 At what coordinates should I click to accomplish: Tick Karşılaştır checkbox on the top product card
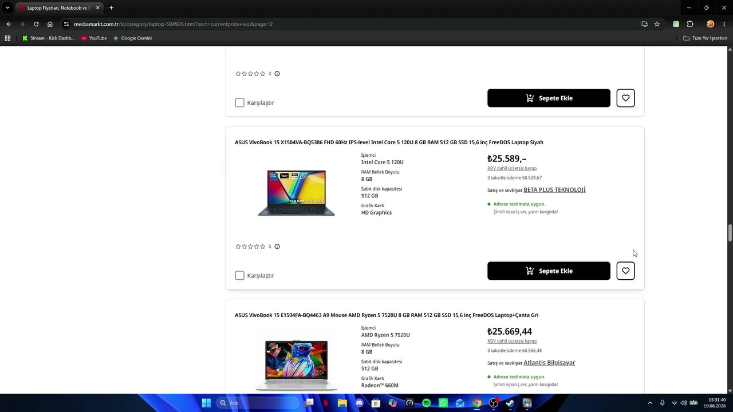239,102
